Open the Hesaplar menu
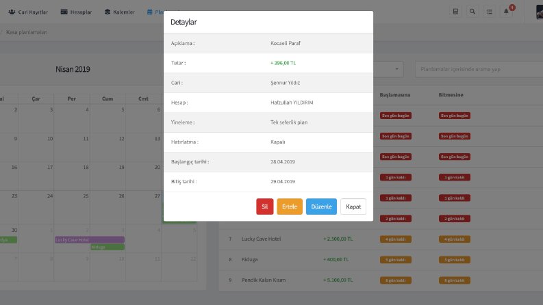 tap(76, 12)
